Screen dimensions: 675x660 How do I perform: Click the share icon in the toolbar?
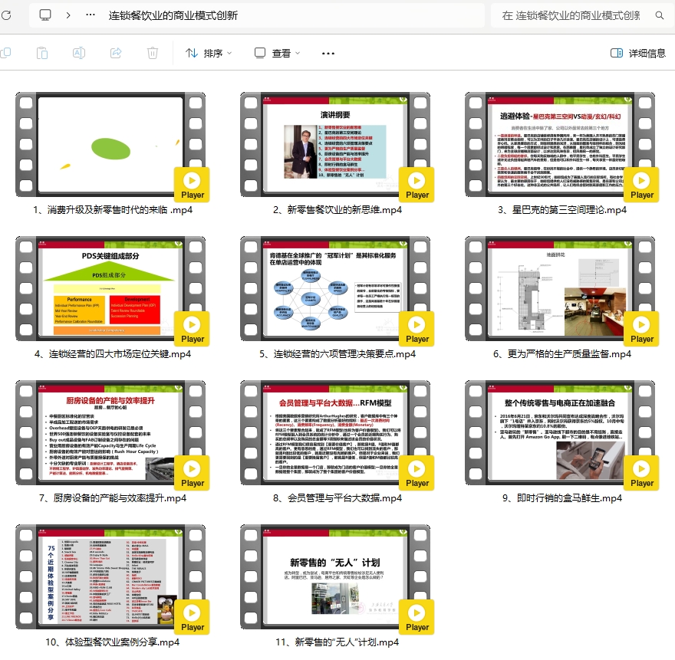pyautogui.click(x=116, y=53)
